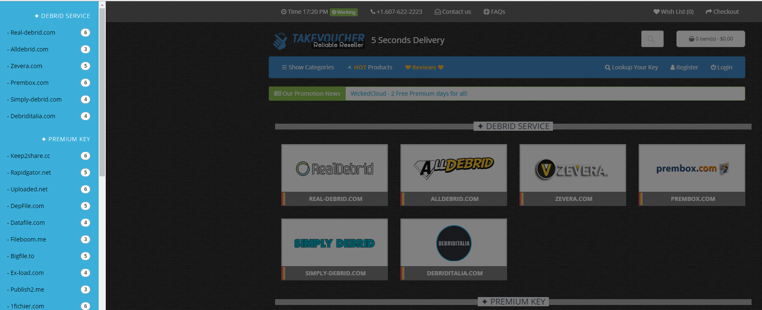Image resolution: width=762 pixels, height=310 pixels.
Task: Open the Zevera product thumbnail
Action: click(x=573, y=168)
